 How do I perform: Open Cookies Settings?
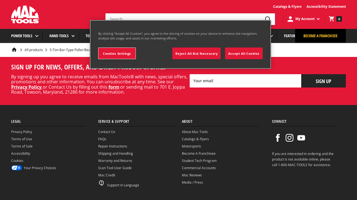tap(117, 53)
